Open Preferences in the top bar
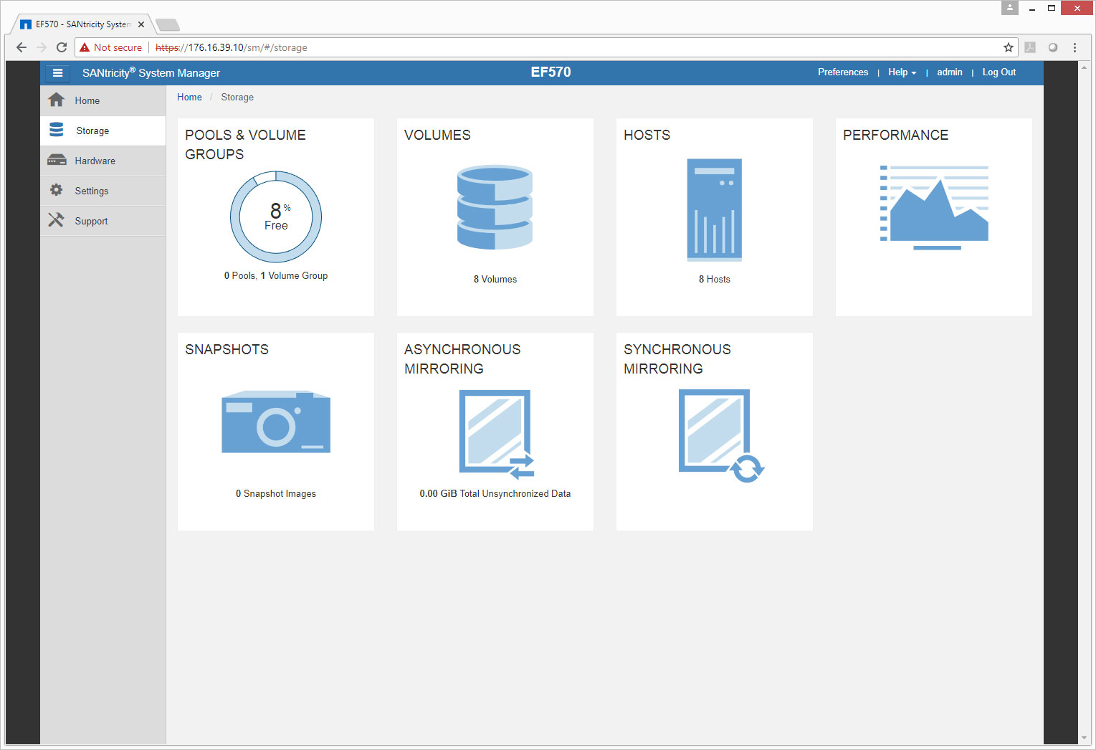The width and height of the screenshot is (1096, 750). click(842, 72)
